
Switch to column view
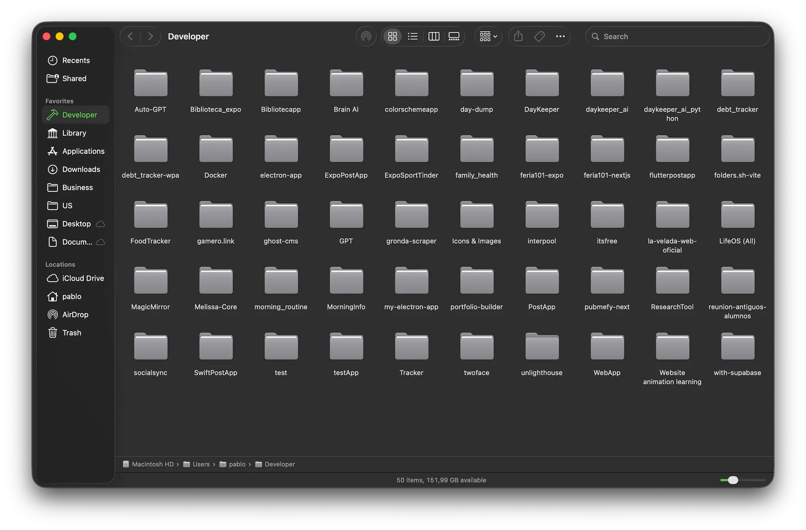point(434,37)
